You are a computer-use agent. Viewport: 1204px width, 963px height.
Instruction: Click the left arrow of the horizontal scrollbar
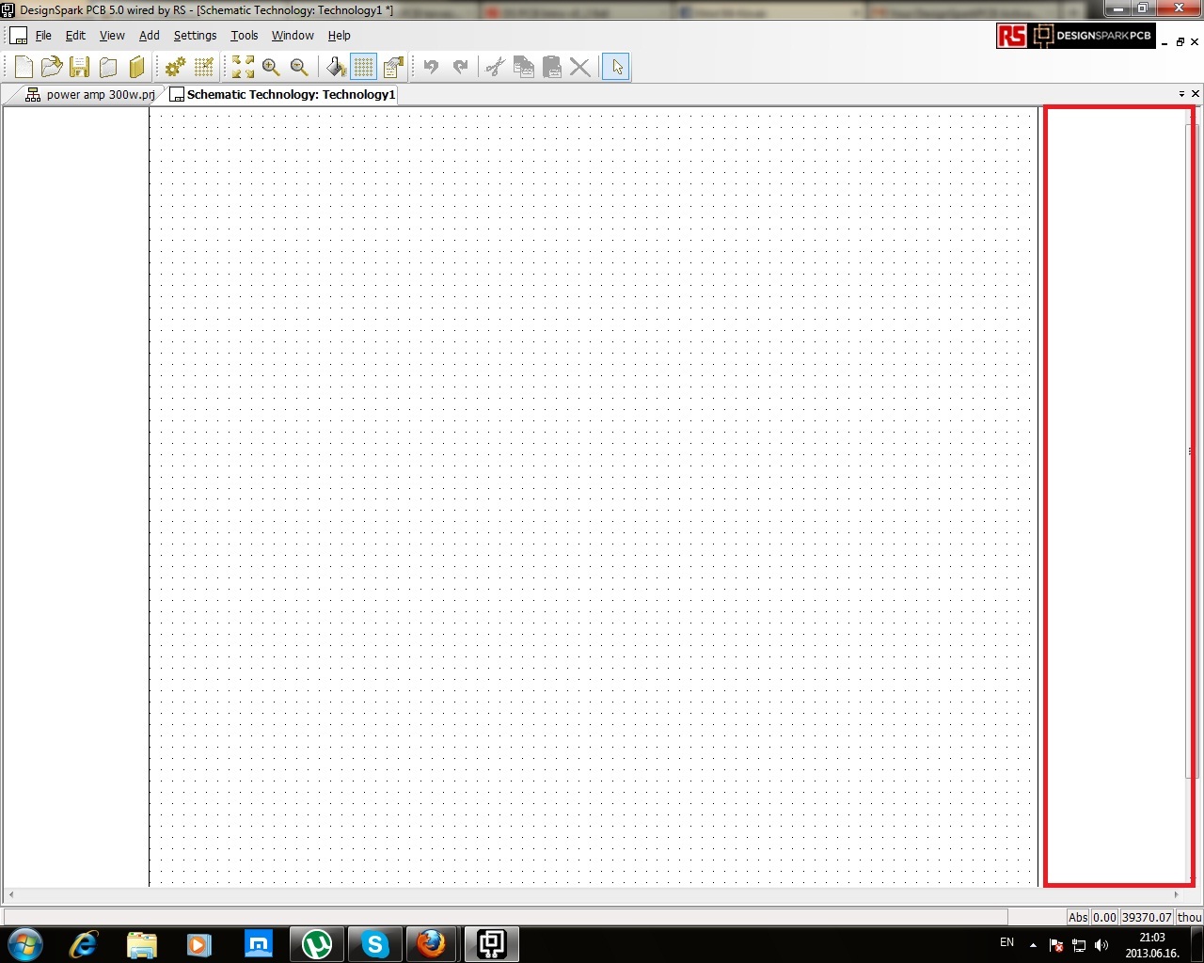[11, 894]
